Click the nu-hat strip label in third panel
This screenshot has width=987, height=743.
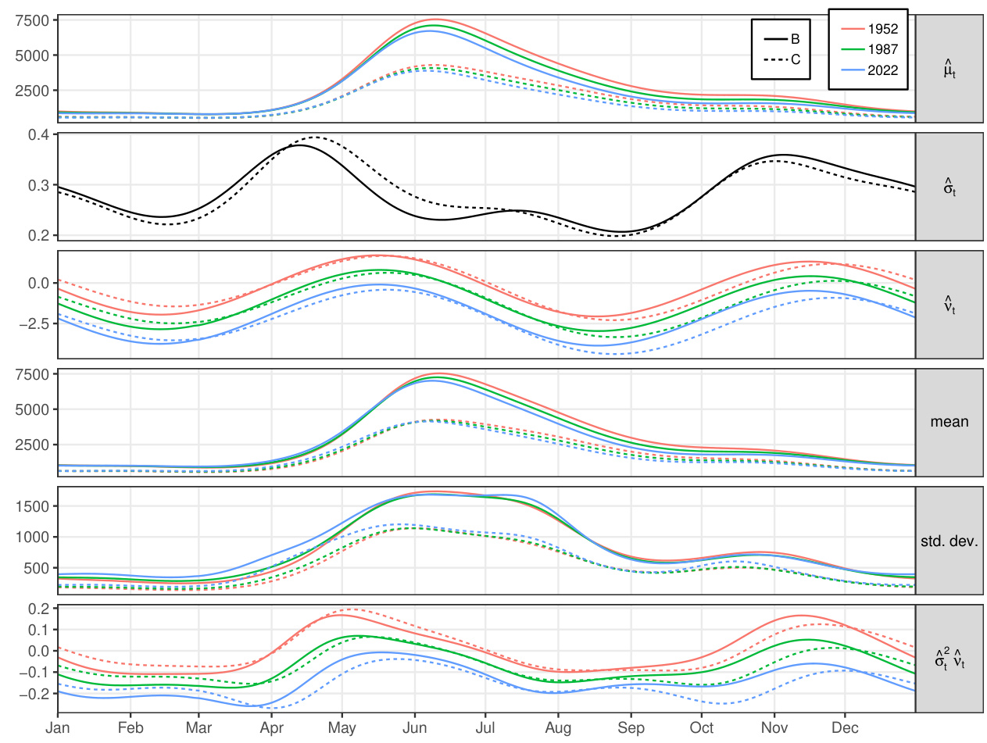point(949,305)
